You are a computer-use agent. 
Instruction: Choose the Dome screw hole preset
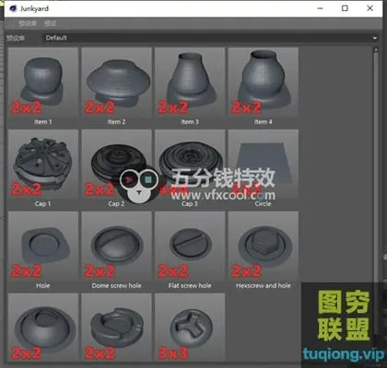[x=116, y=246]
